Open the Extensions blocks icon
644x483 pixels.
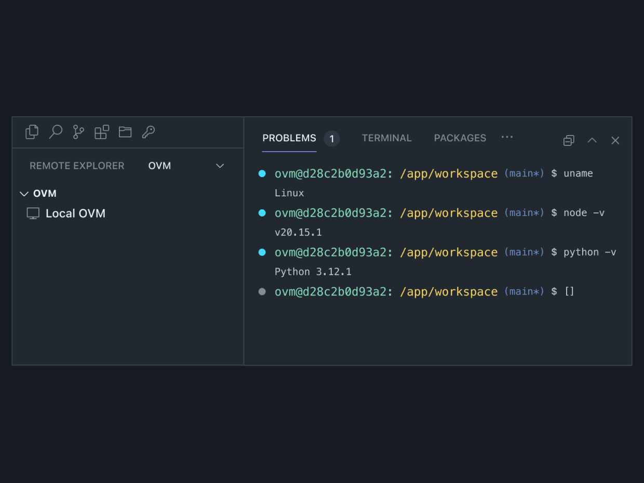(x=102, y=132)
